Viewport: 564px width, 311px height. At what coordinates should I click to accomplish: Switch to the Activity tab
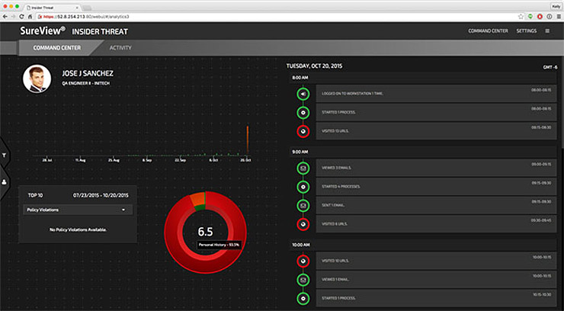tap(120, 47)
